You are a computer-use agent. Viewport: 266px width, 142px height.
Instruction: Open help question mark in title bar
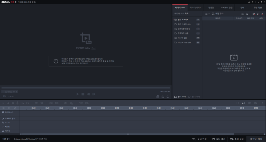click(253, 2)
